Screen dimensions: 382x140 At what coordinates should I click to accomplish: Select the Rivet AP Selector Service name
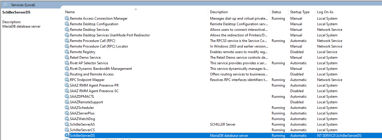(x=89, y=63)
